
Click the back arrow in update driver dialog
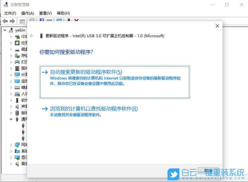pyautogui.click(x=32, y=36)
